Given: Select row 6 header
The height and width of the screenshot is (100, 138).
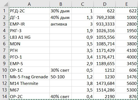Looking at the screenshot, I should [4, 44].
